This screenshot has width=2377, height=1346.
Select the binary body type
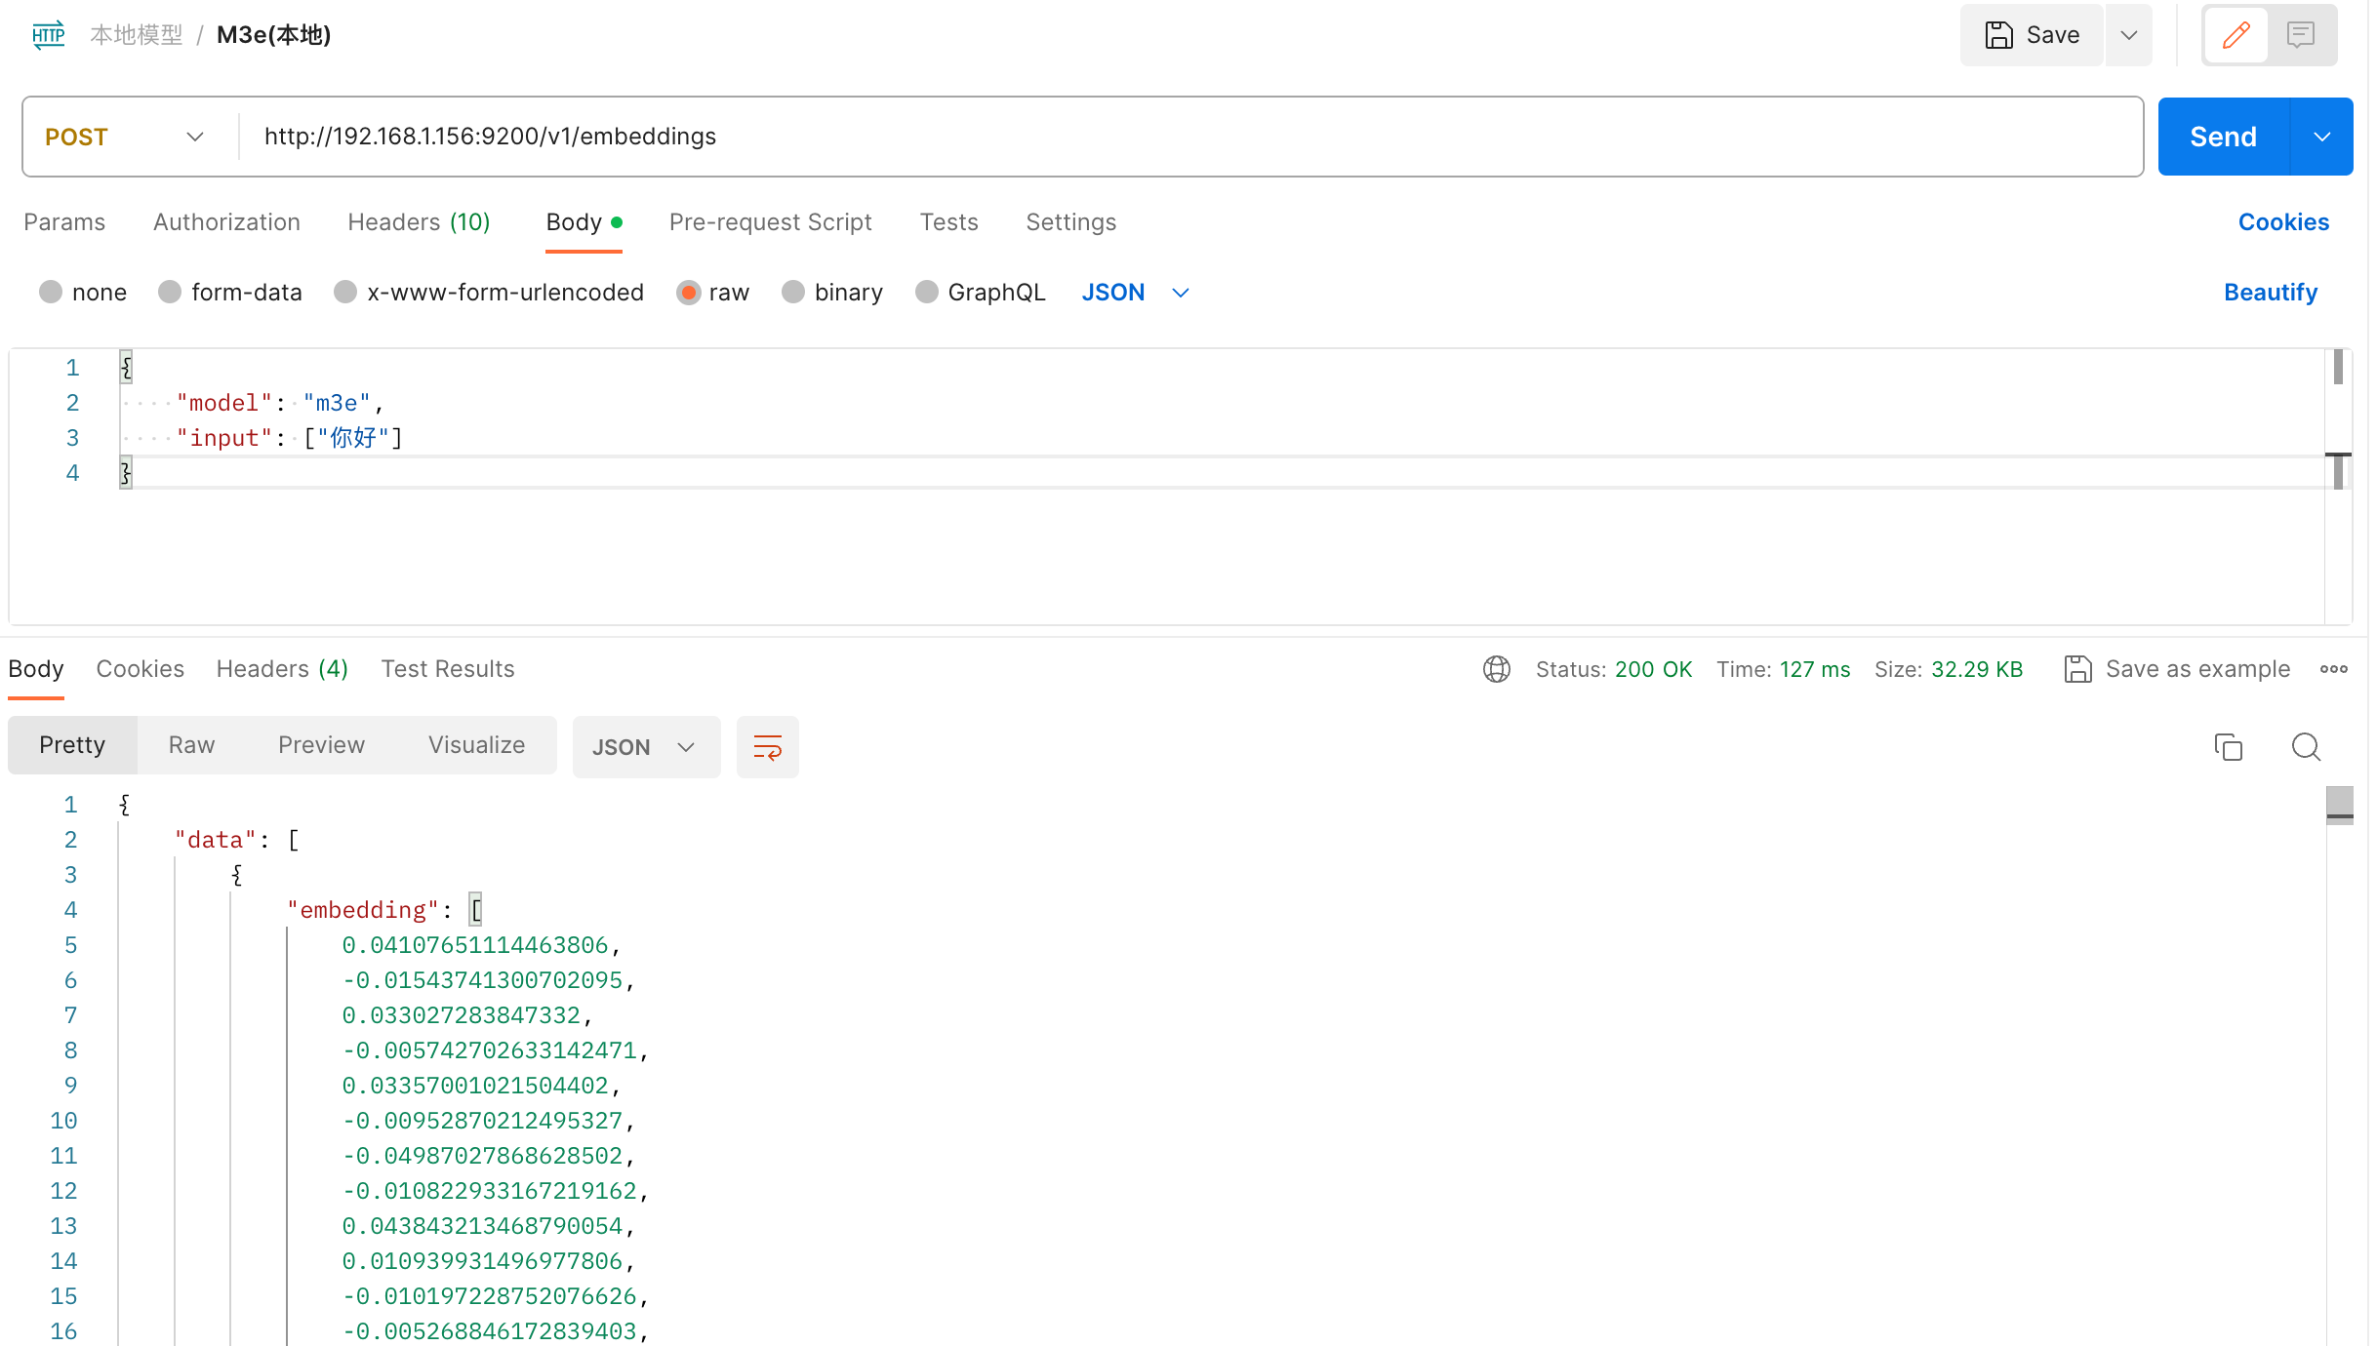coord(792,292)
